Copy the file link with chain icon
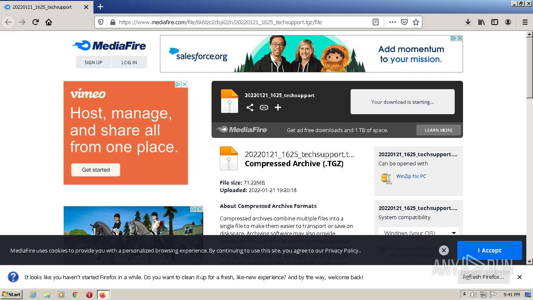 pos(264,107)
